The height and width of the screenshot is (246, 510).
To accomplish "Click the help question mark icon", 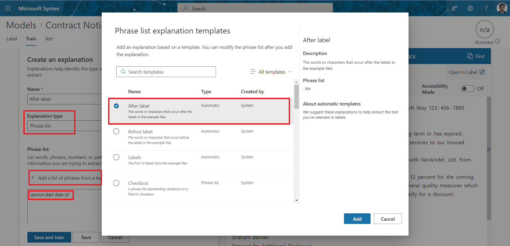I will tap(486, 8).
